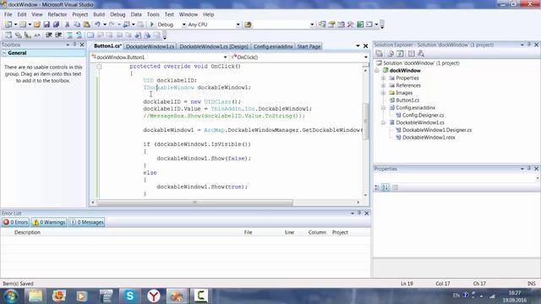Paste using the clipboard toolbar icon

86,24
